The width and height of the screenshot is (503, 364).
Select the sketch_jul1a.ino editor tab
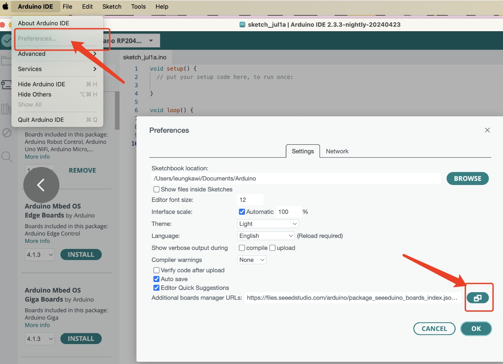[x=145, y=57]
